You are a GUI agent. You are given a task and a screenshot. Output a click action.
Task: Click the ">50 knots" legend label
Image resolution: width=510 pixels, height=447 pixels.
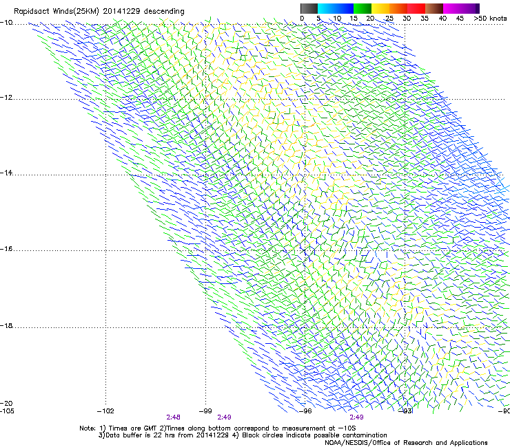click(490, 18)
